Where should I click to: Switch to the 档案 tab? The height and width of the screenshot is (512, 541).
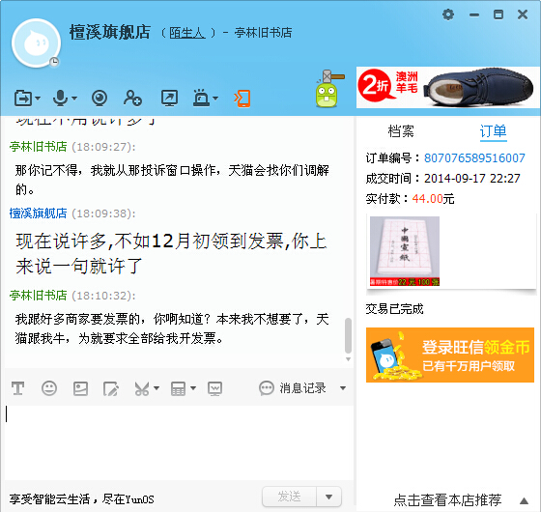click(401, 131)
